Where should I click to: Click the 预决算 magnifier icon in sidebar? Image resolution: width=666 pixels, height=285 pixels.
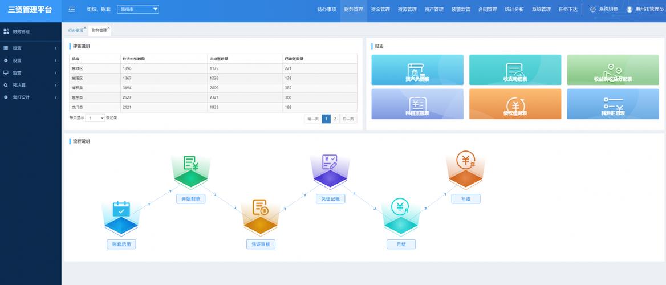(x=6, y=85)
